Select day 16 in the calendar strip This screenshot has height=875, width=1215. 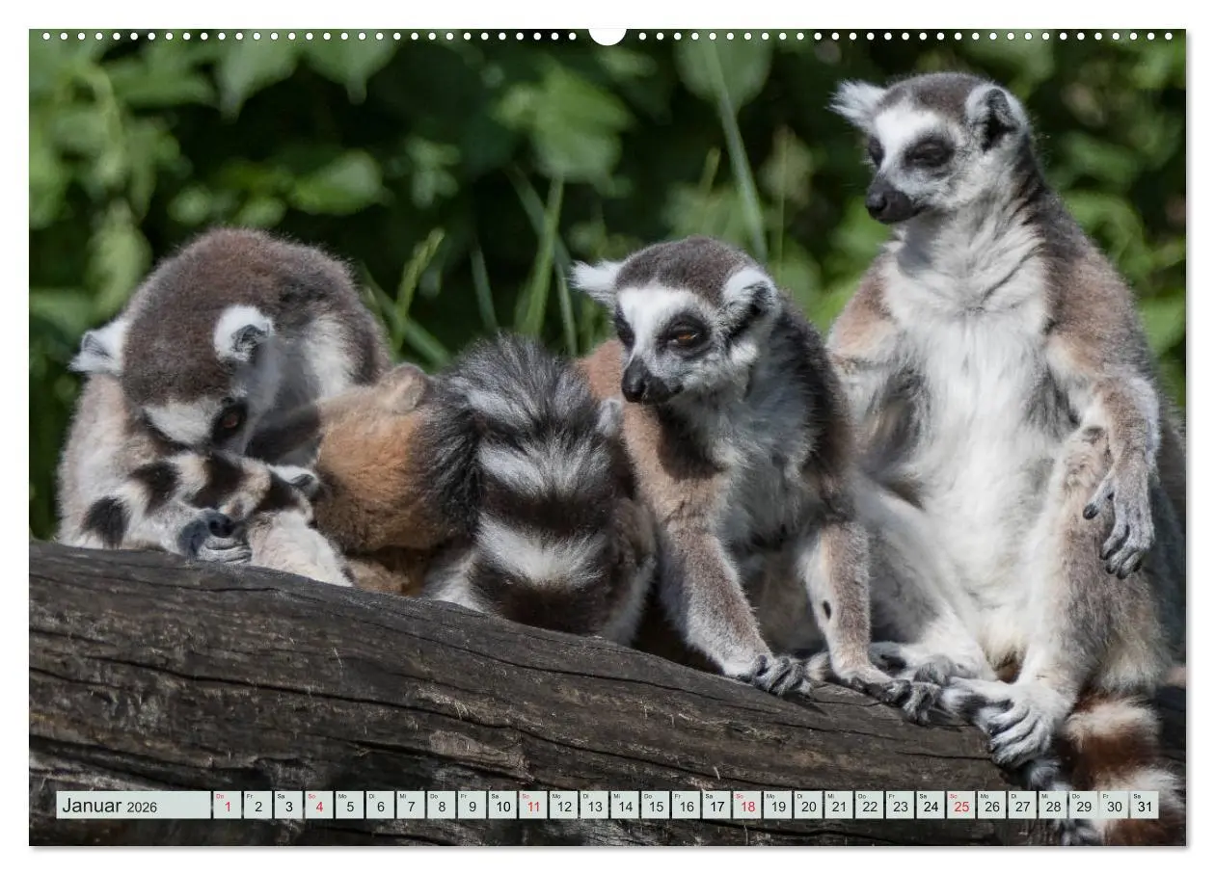tap(686, 806)
